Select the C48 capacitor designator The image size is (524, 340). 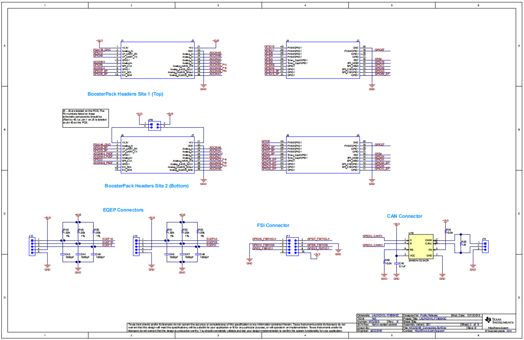pos(202,254)
